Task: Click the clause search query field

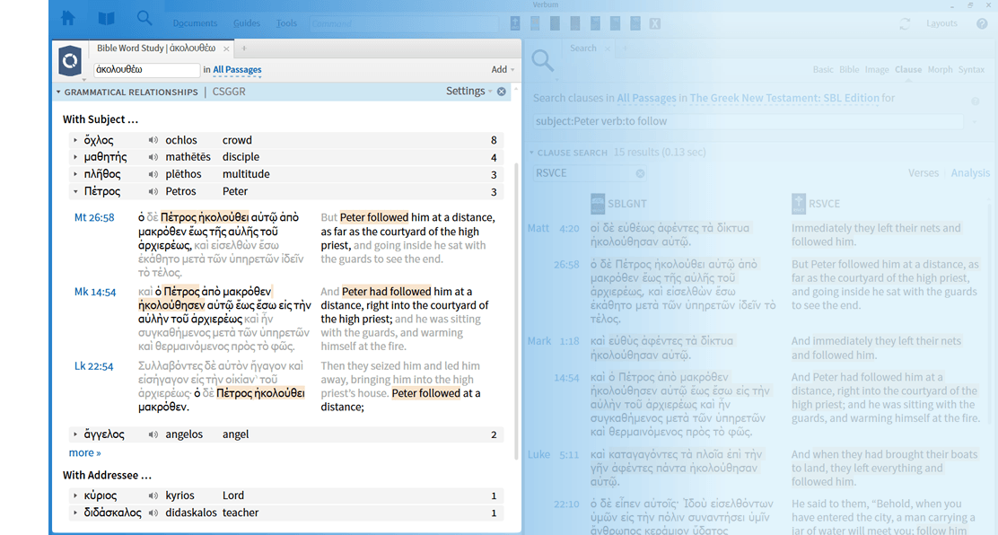Action: pyautogui.click(x=748, y=122)
